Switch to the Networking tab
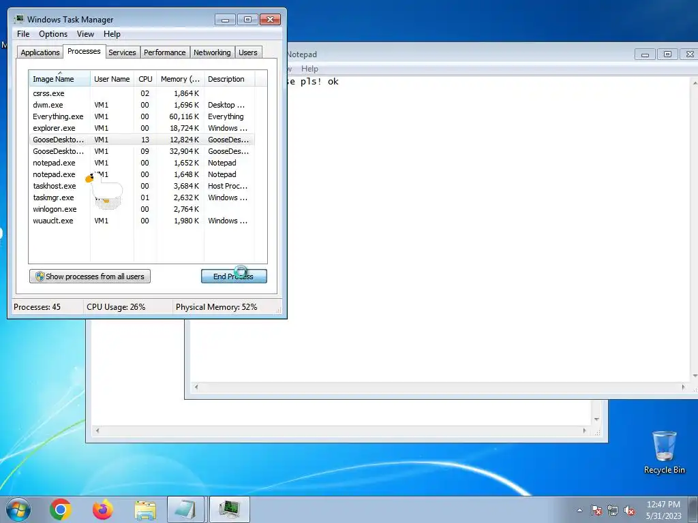 coord(212,52)
